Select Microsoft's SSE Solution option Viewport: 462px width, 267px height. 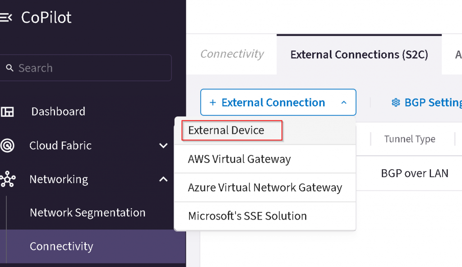tap(247, 216)
